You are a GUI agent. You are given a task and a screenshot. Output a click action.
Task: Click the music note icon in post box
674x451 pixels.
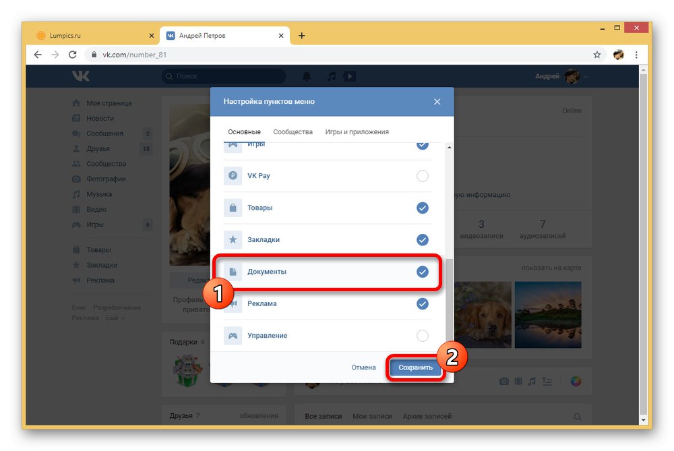(x=532, y=382)
